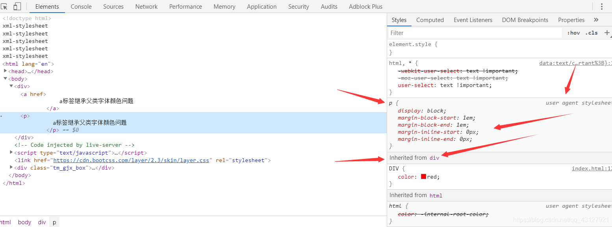This screenshot has width=612, height=227.
Task: Select the Styles sidebar tab
Action: coord(399,20)
